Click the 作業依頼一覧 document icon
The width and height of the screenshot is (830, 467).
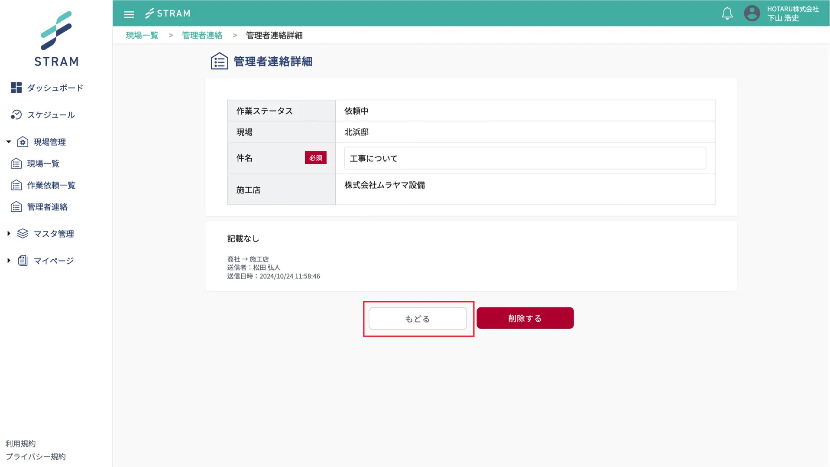(x=16, y=185)
